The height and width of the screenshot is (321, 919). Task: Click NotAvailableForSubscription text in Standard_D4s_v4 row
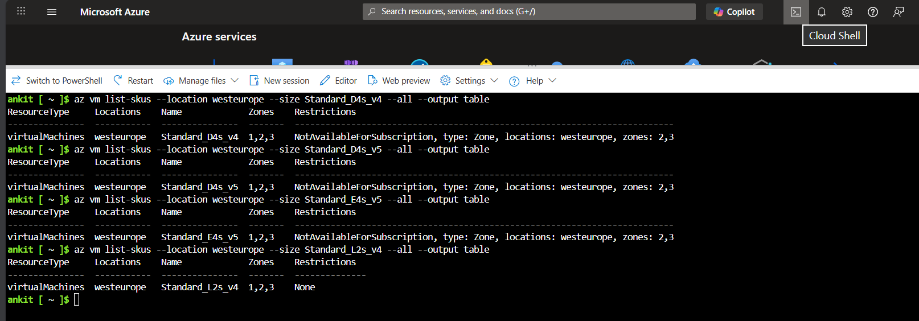[364, 137]
